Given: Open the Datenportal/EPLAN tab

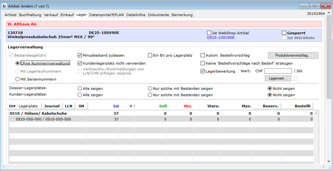Looking at the screenshot, I should (107, 15).
